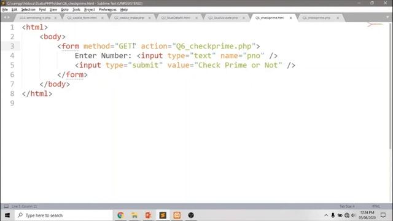
Task: Click the Line 3, Column 11 status text
Action: pyautogui.click(x=24, y=206)
